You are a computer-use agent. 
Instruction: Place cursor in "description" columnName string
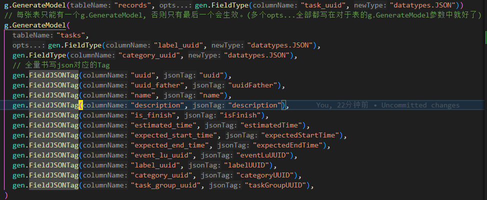(x=157, y=105)
